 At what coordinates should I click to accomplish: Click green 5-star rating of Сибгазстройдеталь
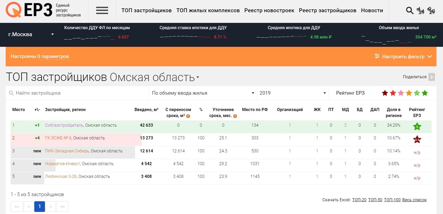click(x=417, y=127)
